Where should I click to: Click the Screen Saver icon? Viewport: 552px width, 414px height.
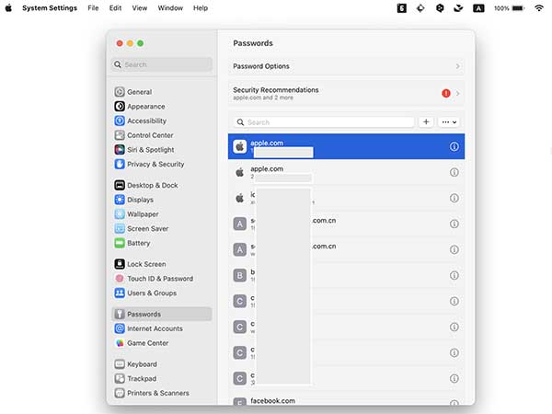pos(120,228)
